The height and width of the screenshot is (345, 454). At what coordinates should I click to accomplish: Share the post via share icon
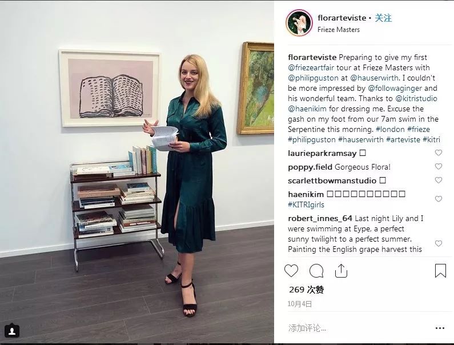tap(341, 271)
